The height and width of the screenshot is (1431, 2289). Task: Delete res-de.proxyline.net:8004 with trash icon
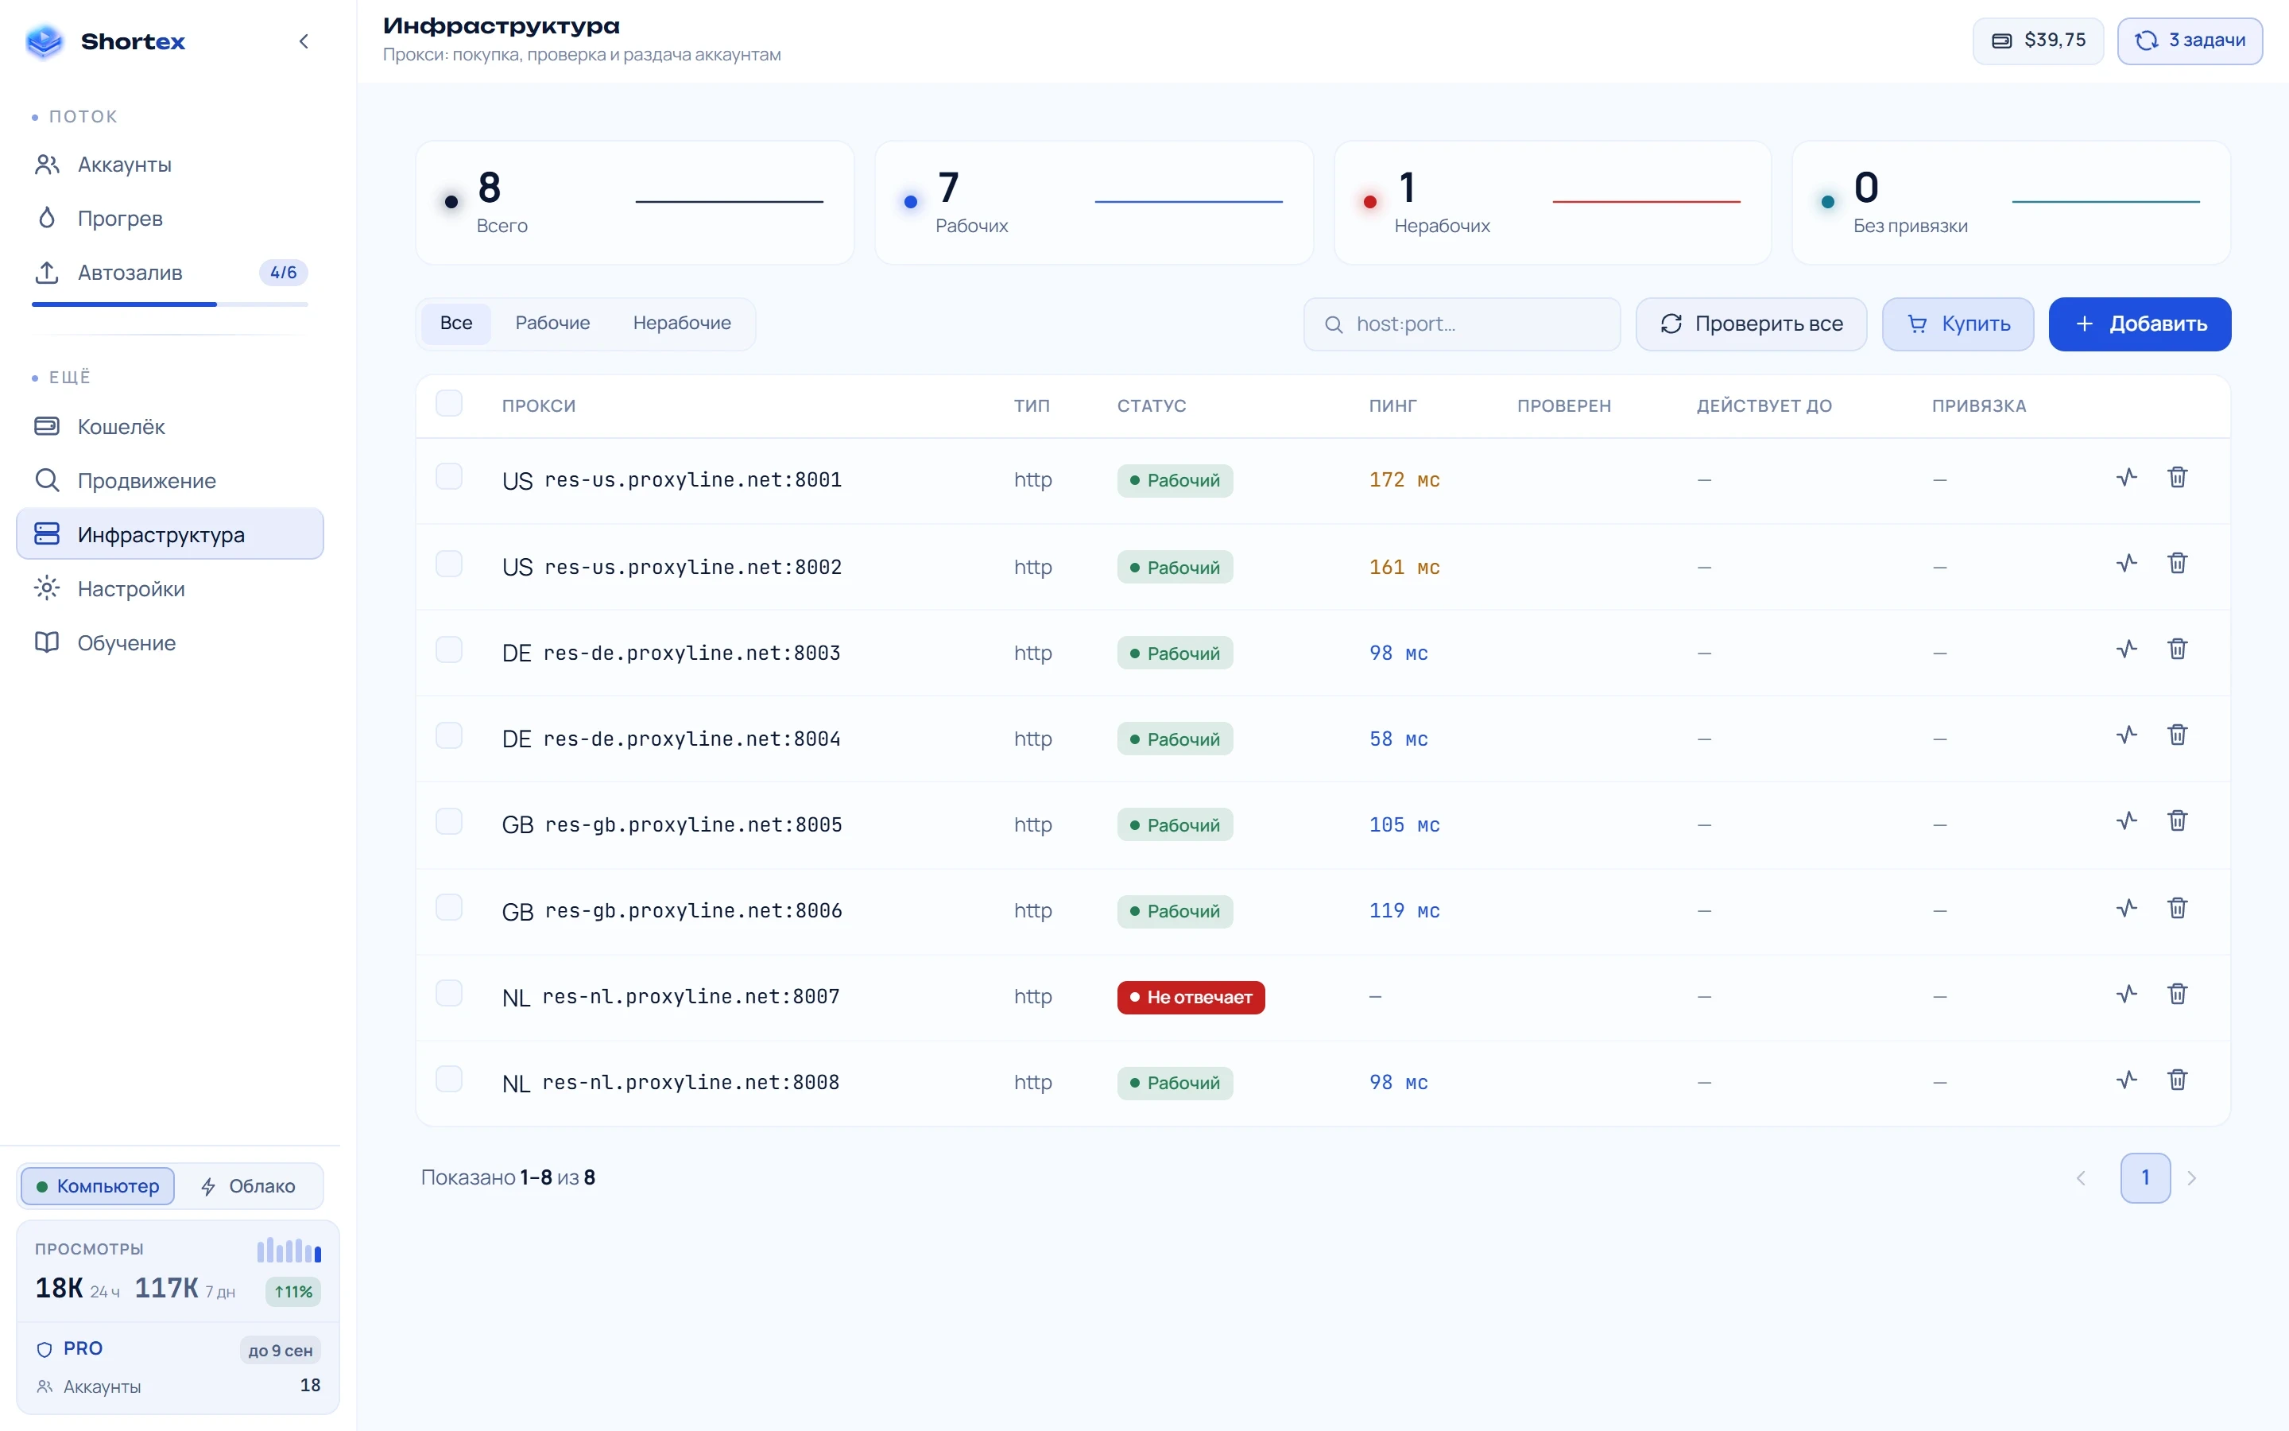pyautogui.click(x=2178, y=735)
